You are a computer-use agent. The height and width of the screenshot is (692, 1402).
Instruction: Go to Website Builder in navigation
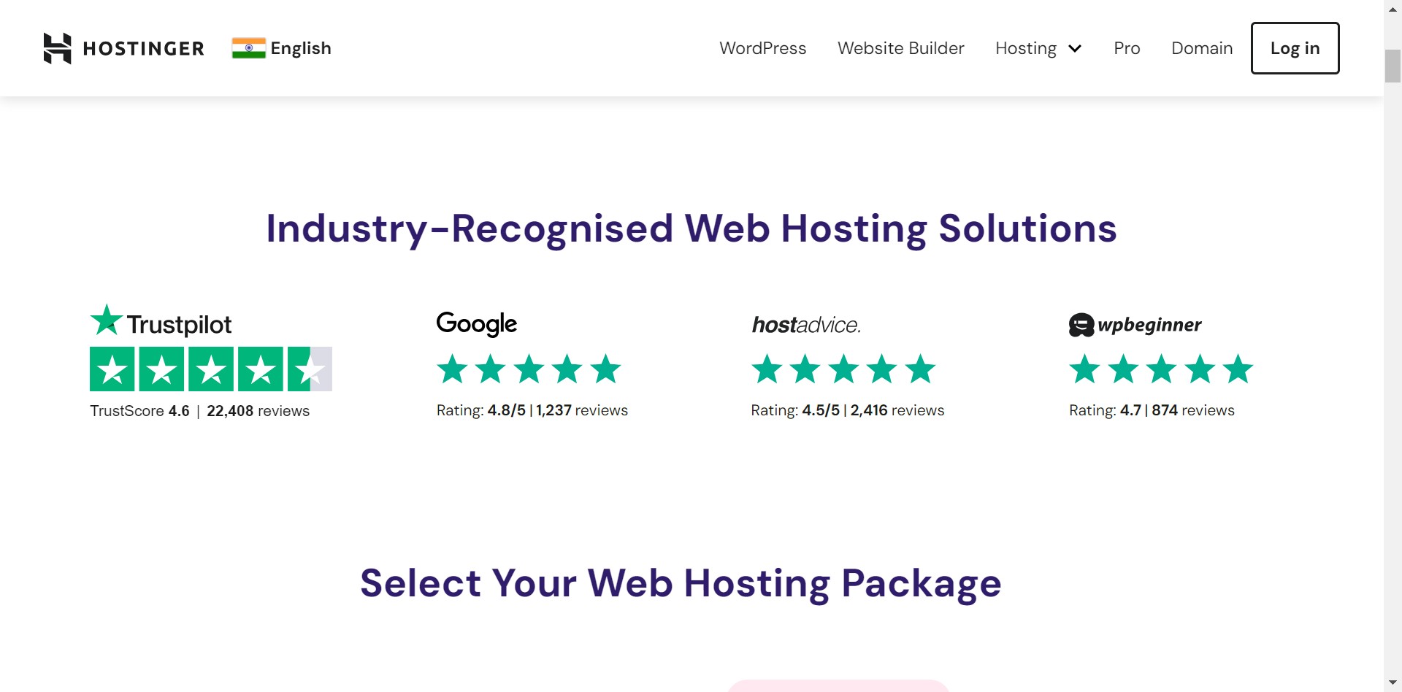(x=900, y=48)
